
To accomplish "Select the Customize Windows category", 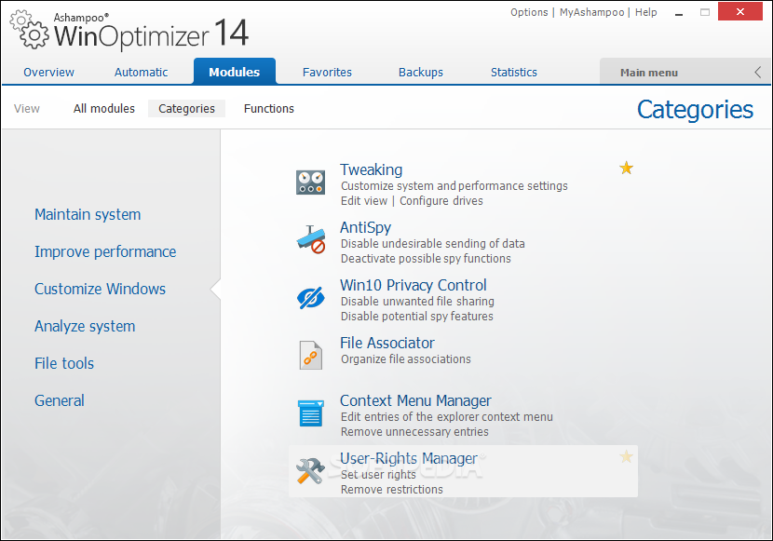I will coord(100,289).
